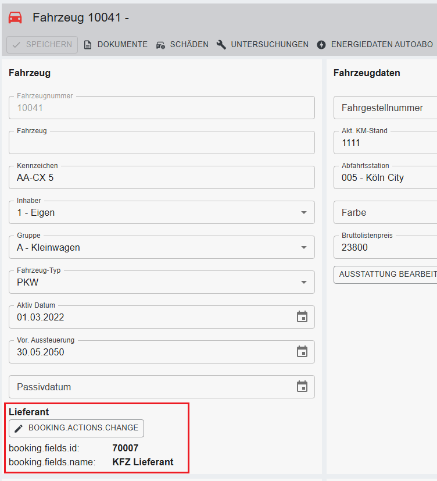This screenshot has width=437, height=481.
Task: Open Untersuchungen with wrench icon
Action: 263,45
